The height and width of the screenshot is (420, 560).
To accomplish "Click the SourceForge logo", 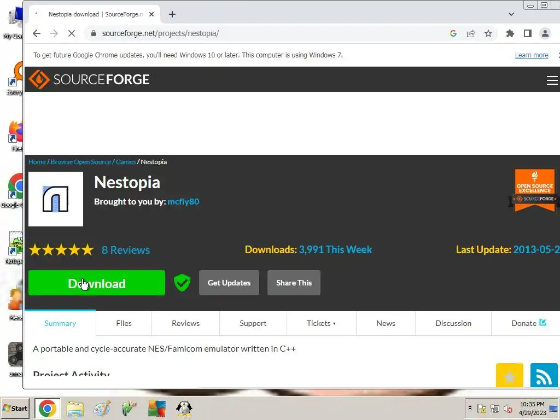I will click(89, 79).
